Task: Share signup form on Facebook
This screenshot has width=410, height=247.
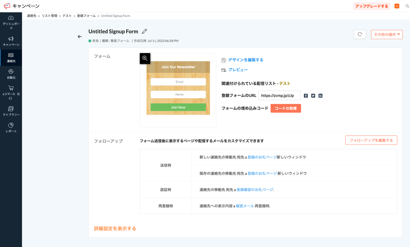Action: [x=306, y=96]
